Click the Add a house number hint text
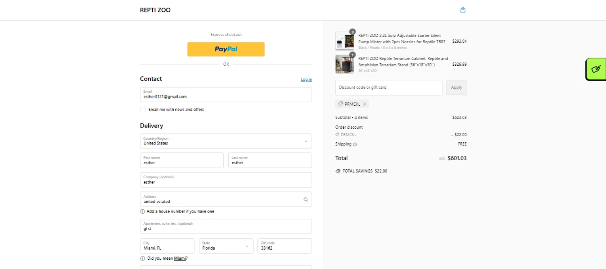 coord(181,211)
